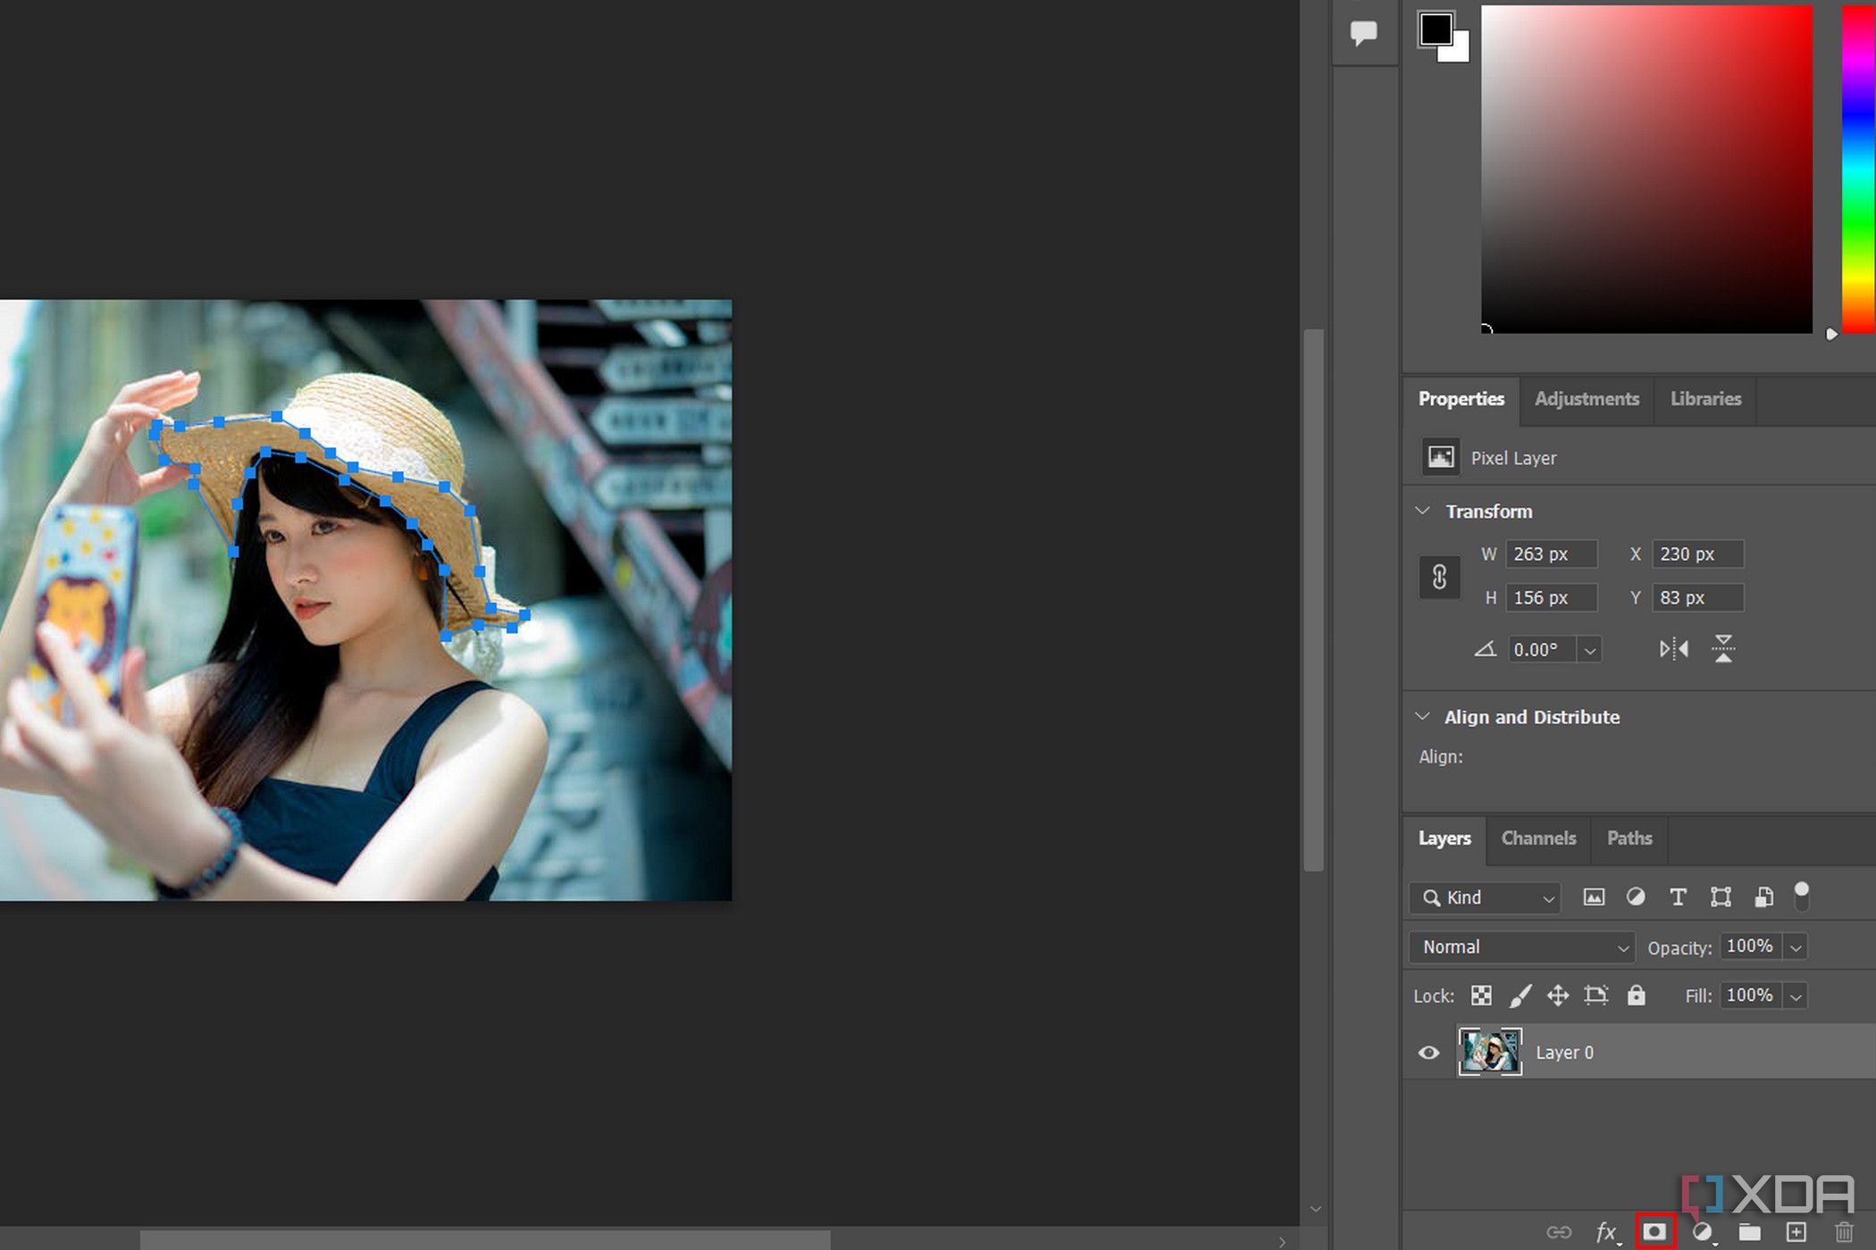Click the lock position icon in Layers panel

point(1559,993)
